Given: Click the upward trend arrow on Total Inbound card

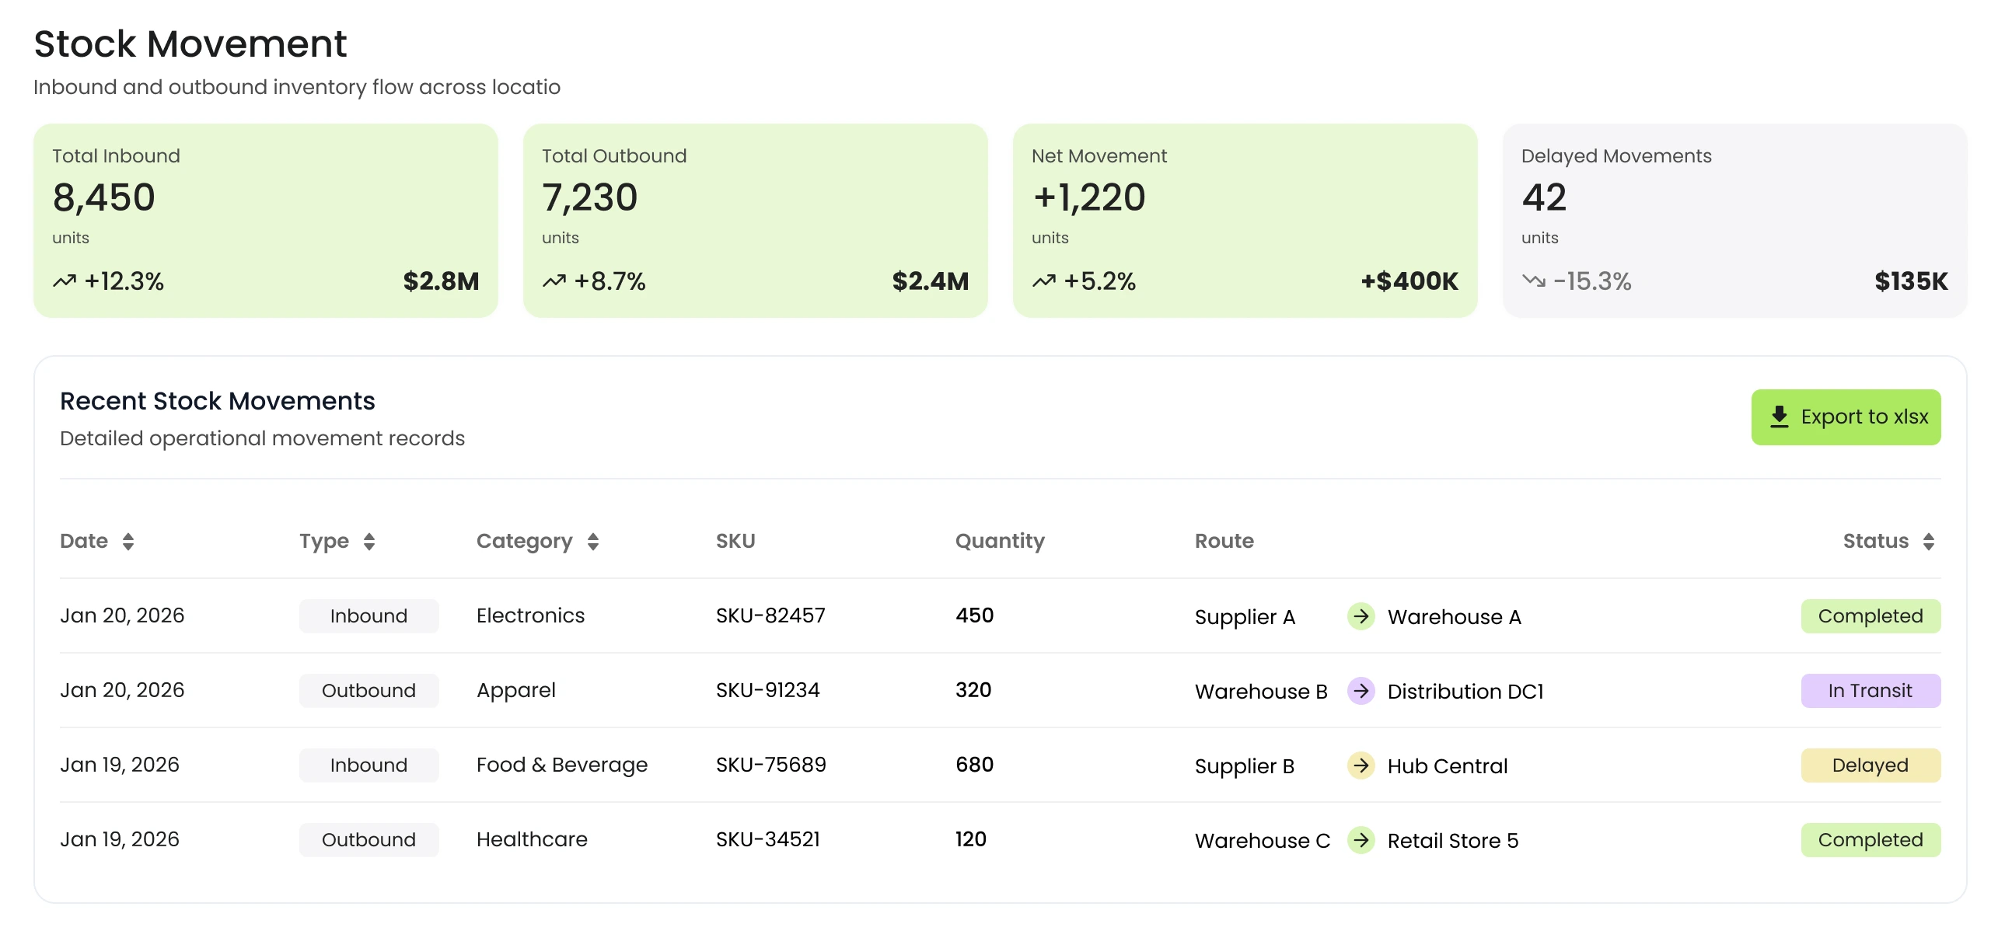Looking at the screenshot, I should click(x=65, y=281).
